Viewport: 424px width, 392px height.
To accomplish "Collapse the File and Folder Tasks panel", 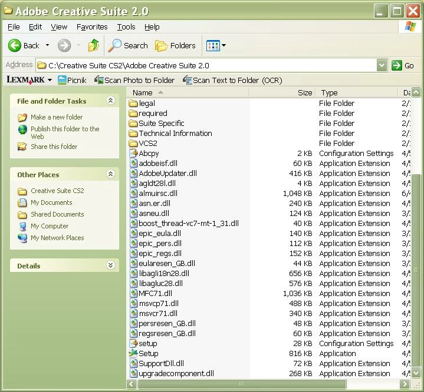I will (111, 101).
